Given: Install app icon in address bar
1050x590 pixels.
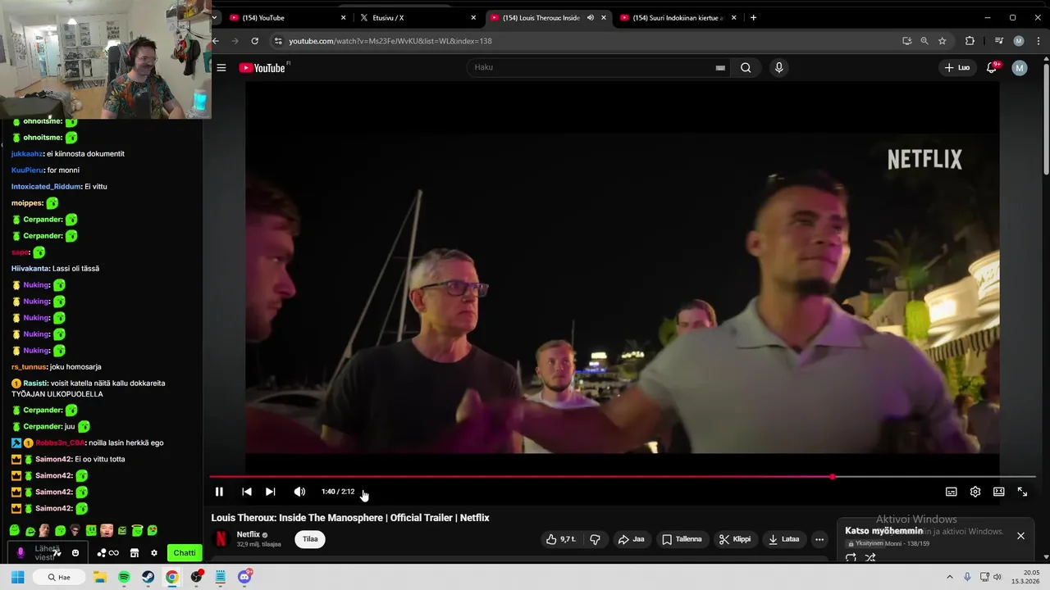Looking at the screenshot, I should coord(906,41).
